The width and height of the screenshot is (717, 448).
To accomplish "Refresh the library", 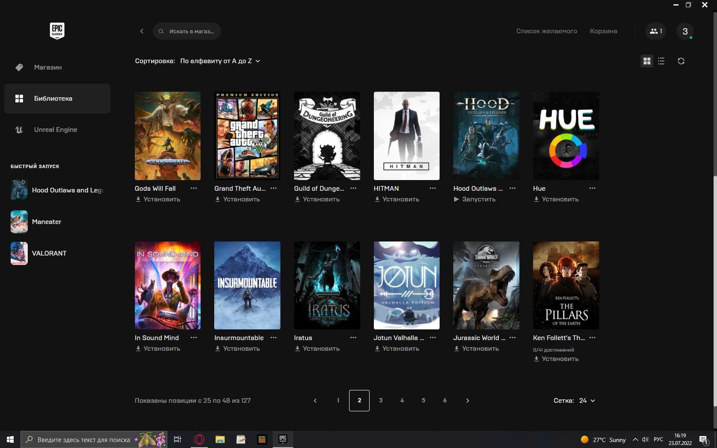I will click(x=681, y=61).
